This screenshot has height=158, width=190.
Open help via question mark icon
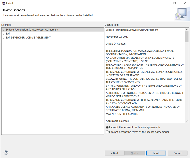pos(6,153)
